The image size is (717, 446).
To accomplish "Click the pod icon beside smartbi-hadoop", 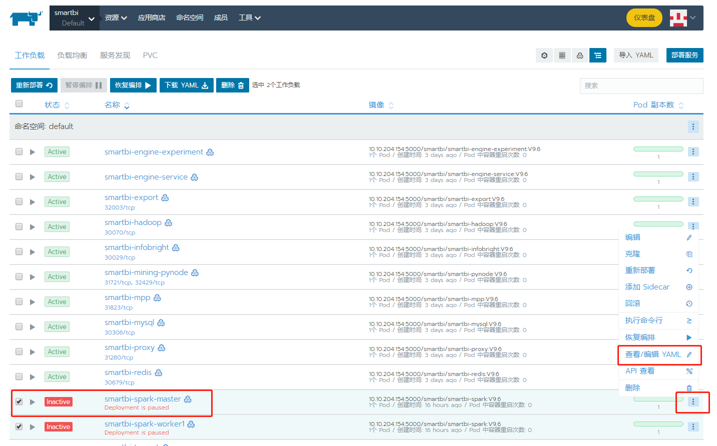I will [169, 222].
